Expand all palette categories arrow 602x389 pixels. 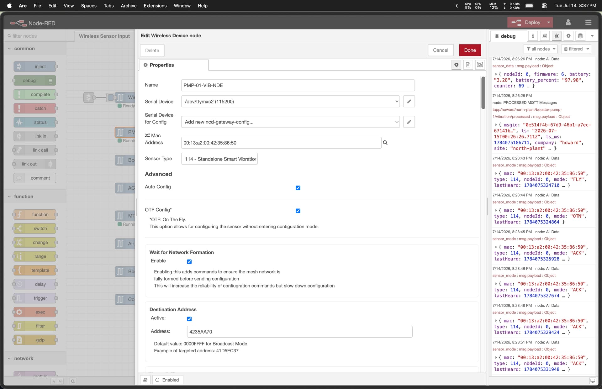point(60,381)
